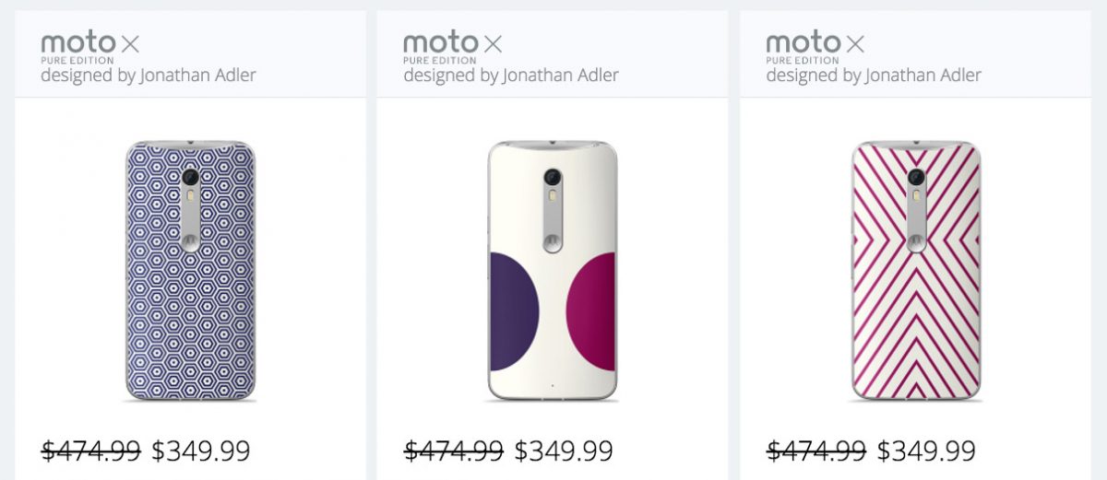Click the $349.99 price under the hexagon phone
Screen dimensions: 1107x480
tap(201, 451)
